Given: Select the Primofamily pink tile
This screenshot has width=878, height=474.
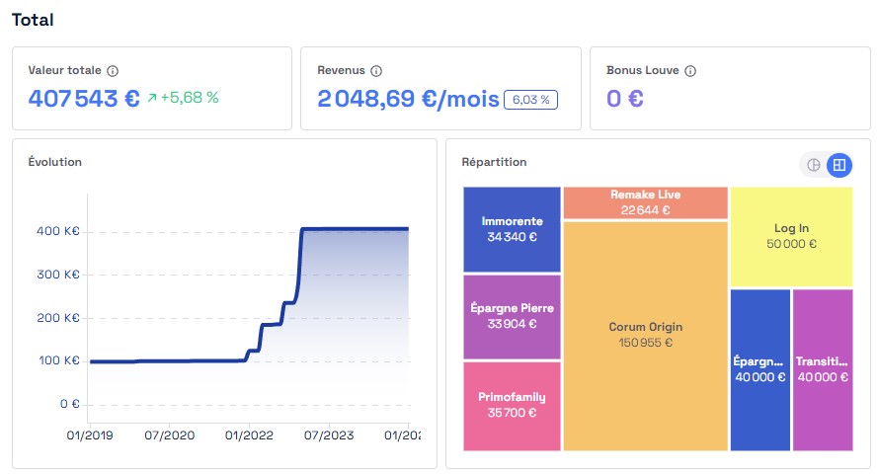Looking at the screenshot, I should pyautogui.click(x=512, y=406).
